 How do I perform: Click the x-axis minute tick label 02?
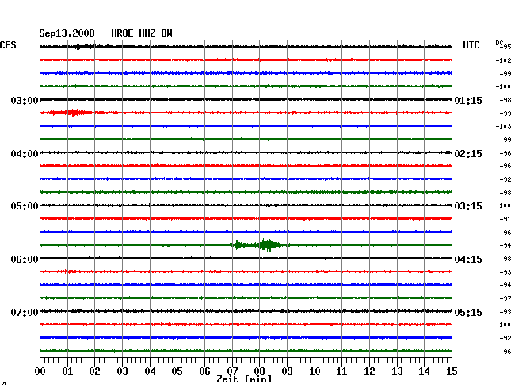click(x=94, y=371)
